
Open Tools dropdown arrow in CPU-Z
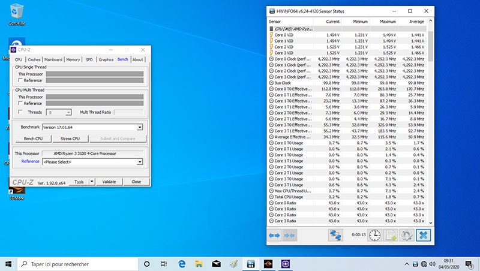(92, 182)
